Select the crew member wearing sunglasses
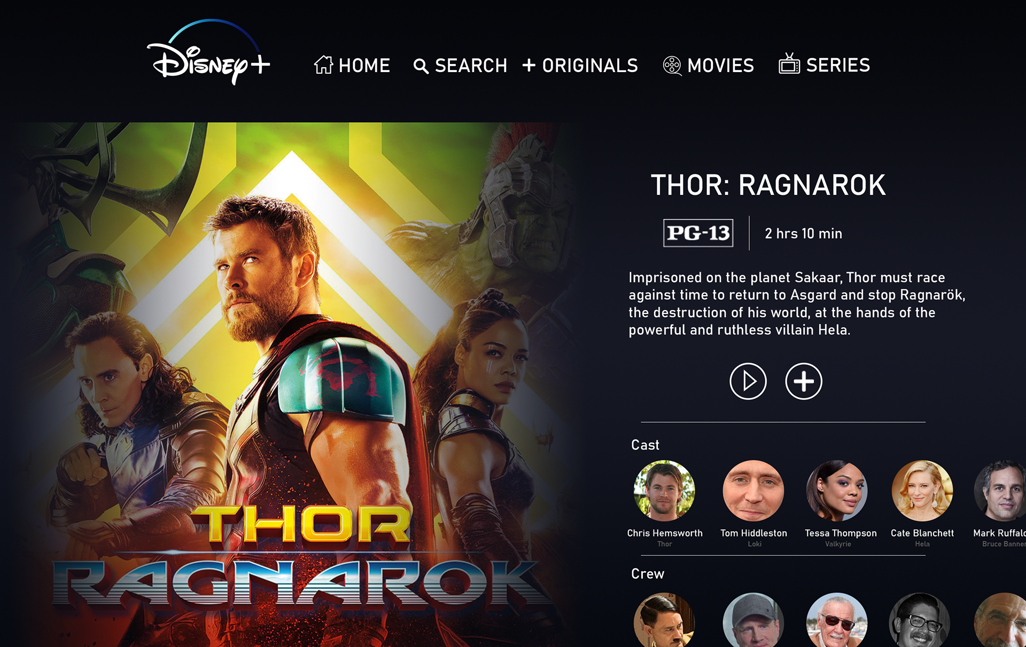 tap(837, 620)
